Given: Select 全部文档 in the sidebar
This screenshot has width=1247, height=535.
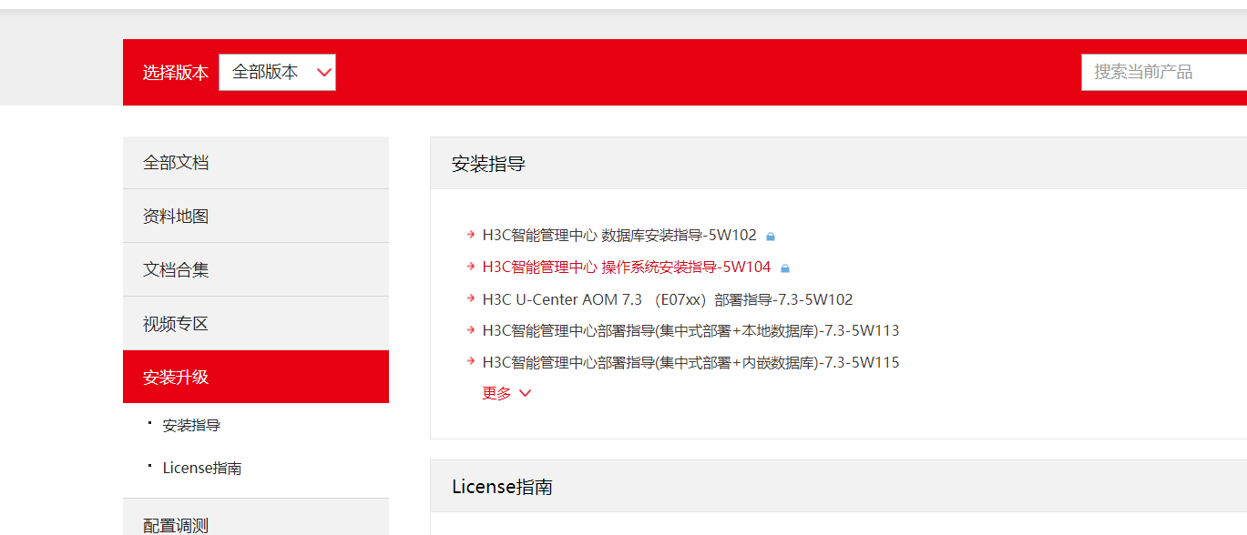Looking at the screenshot, I should [256, 163].
